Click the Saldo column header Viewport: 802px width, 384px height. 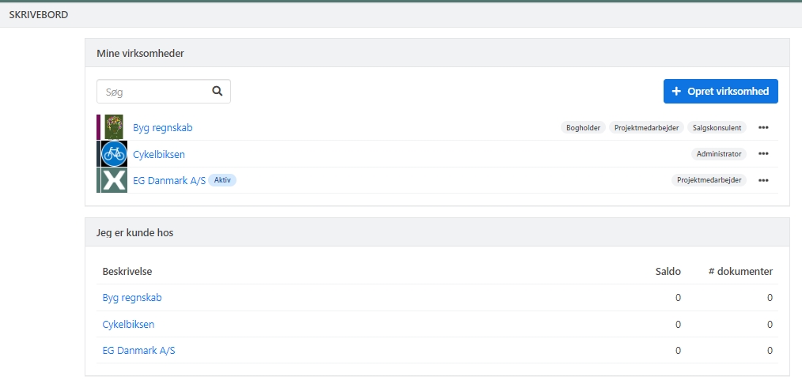pos(667,271)
